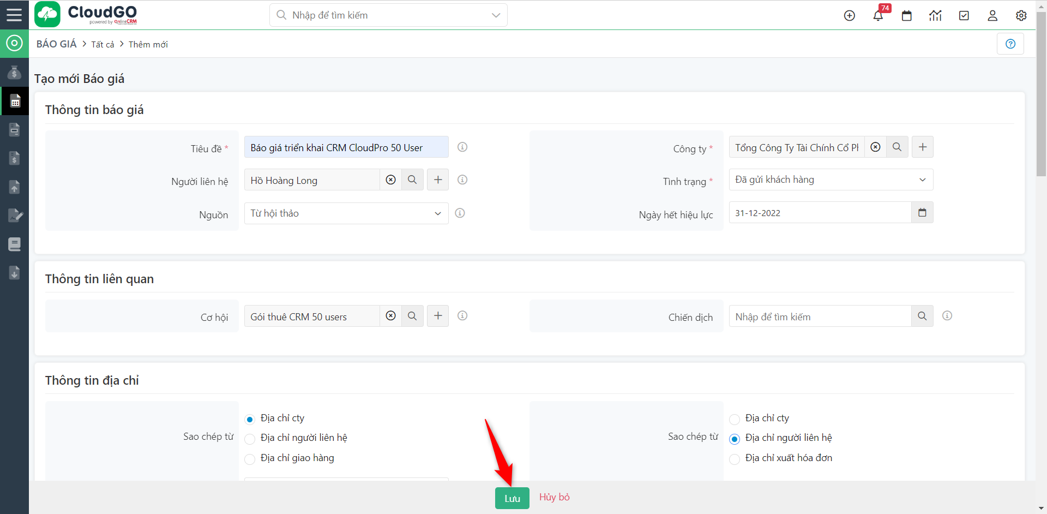The width and height of the screenshot is (1047, 514).
Task: Click the Chiến dịch search input field
Action: pos(820,316)
